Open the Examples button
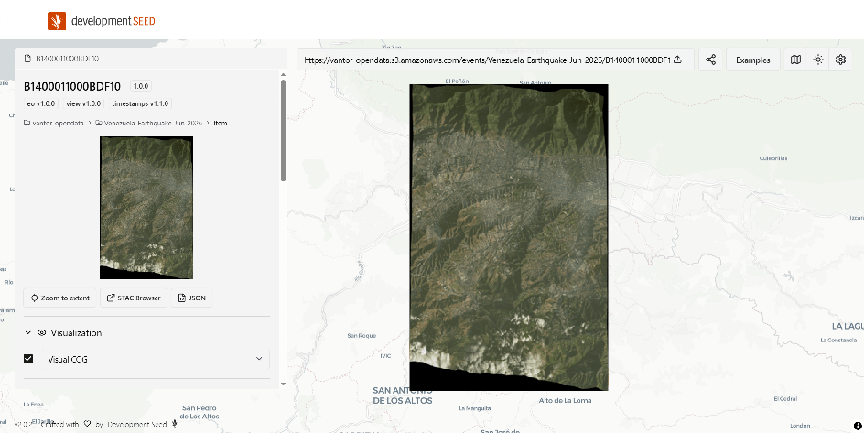This screenshot has height=433, width=864. click(x=752, y=60)
